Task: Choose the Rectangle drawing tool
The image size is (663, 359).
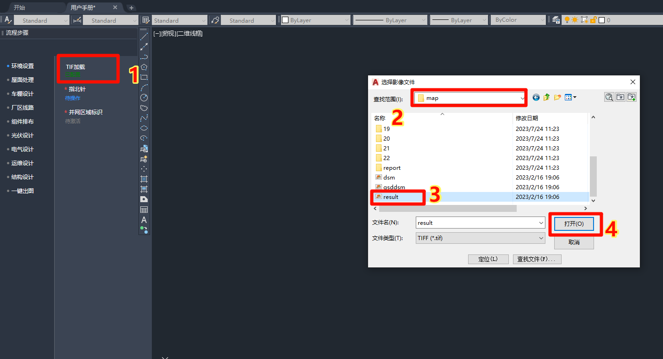Action: pos(144,77)
